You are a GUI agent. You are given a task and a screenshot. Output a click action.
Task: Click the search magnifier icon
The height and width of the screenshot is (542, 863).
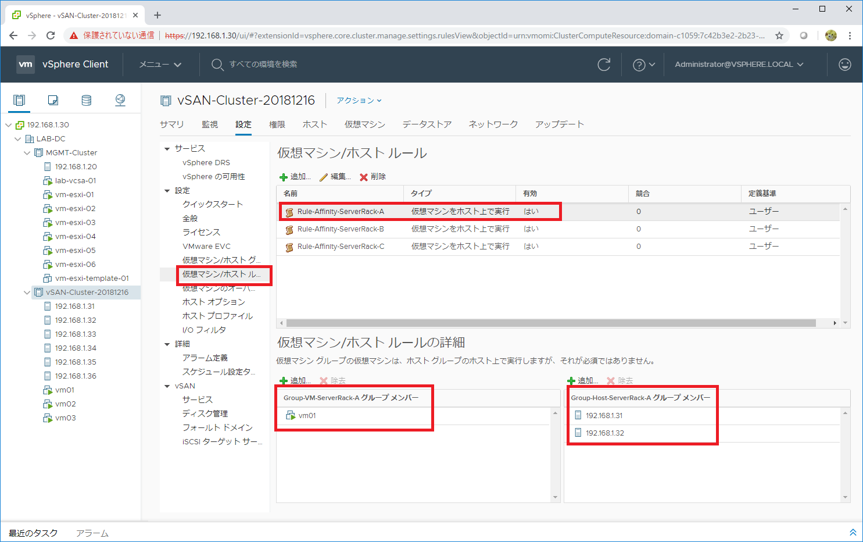coord(217,65)
